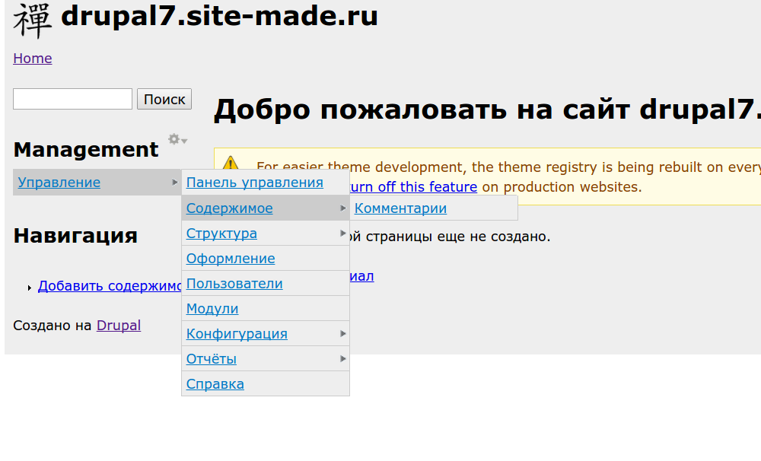This screenshot has width=761, height=461.
Task: Expand the Структура submenu arrow
Action: click(x=343, y=234)
